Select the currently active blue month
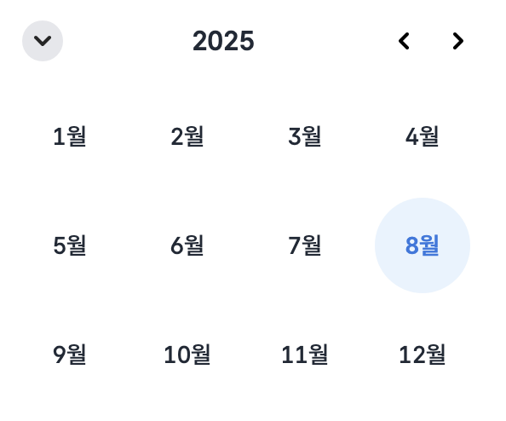Viewport: 506px width, 421px height. 423,245
